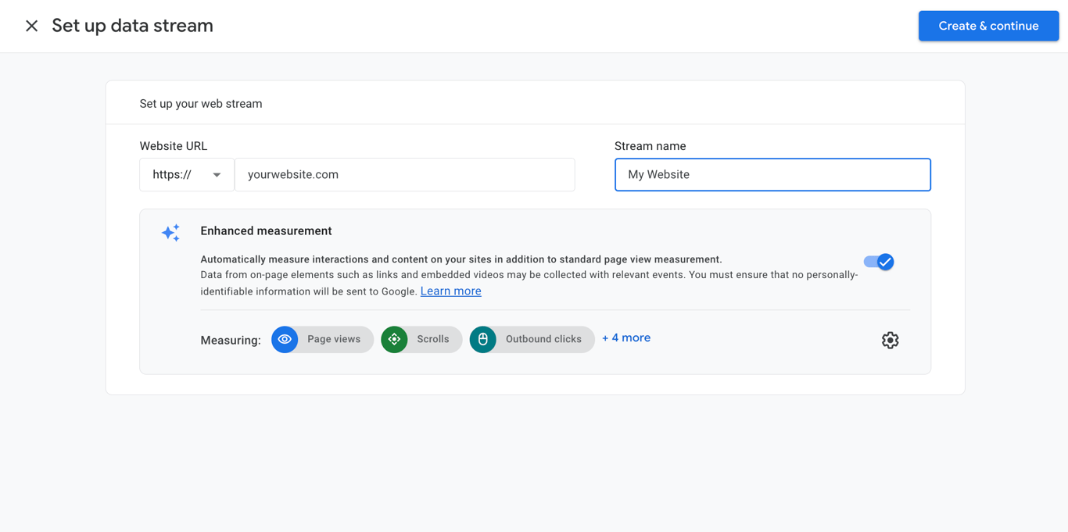Click inside the yourwebsite.com URL field
Image resolution: width=1068 pixels, height=532 pixels.
405,174
